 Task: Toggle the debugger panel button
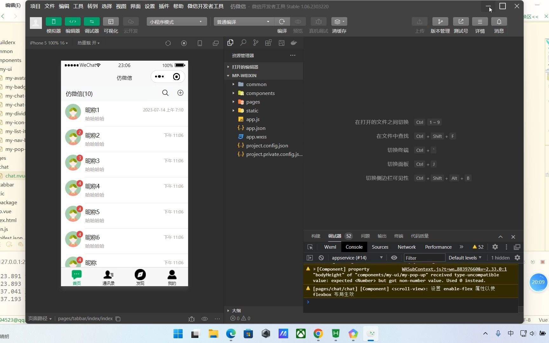91,22
